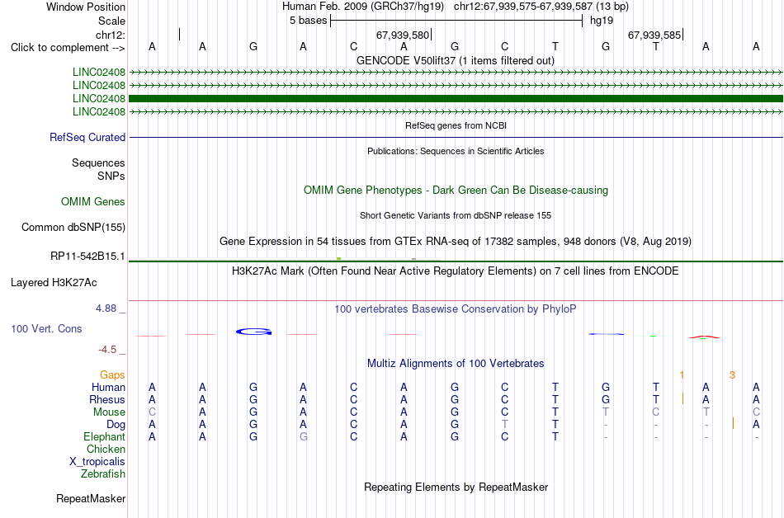Select the Dog alignment row label

(116, 425)
